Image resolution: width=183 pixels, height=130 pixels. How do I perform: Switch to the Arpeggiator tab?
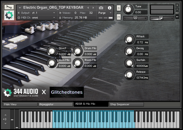point(55,104)
